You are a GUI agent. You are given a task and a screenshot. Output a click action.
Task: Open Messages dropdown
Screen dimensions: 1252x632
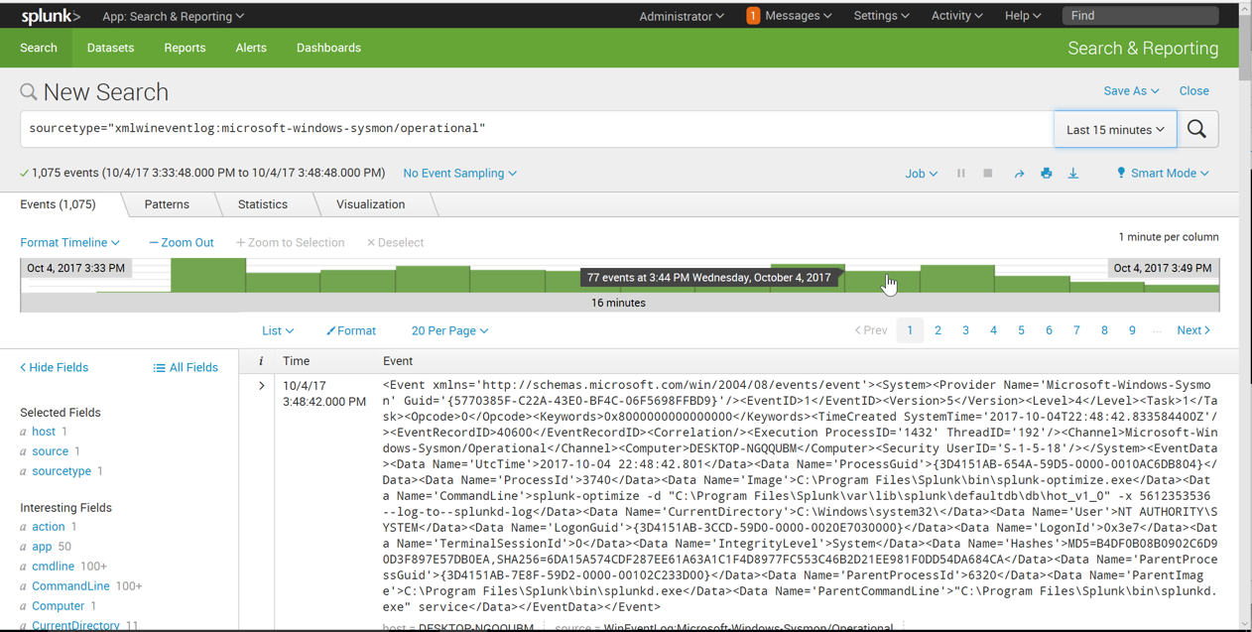click(x=798, y=16)
